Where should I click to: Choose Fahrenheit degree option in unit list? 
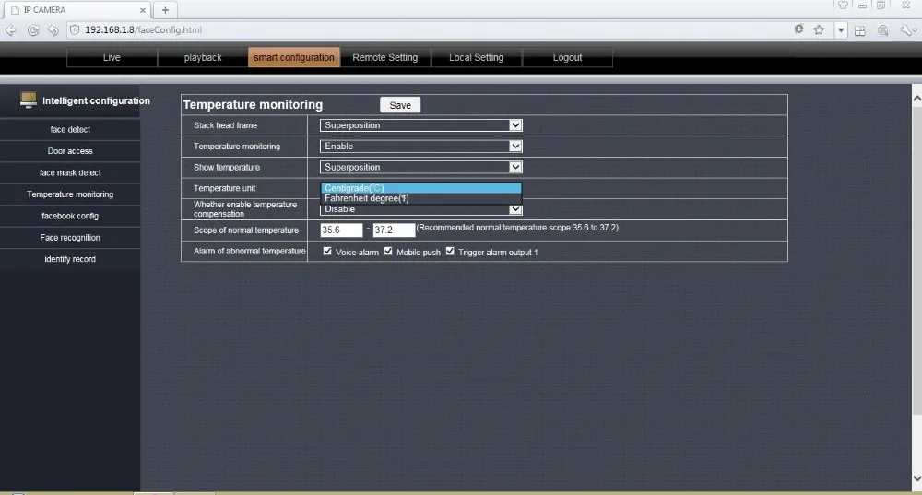pyautogui.click(x=421, y=199)
